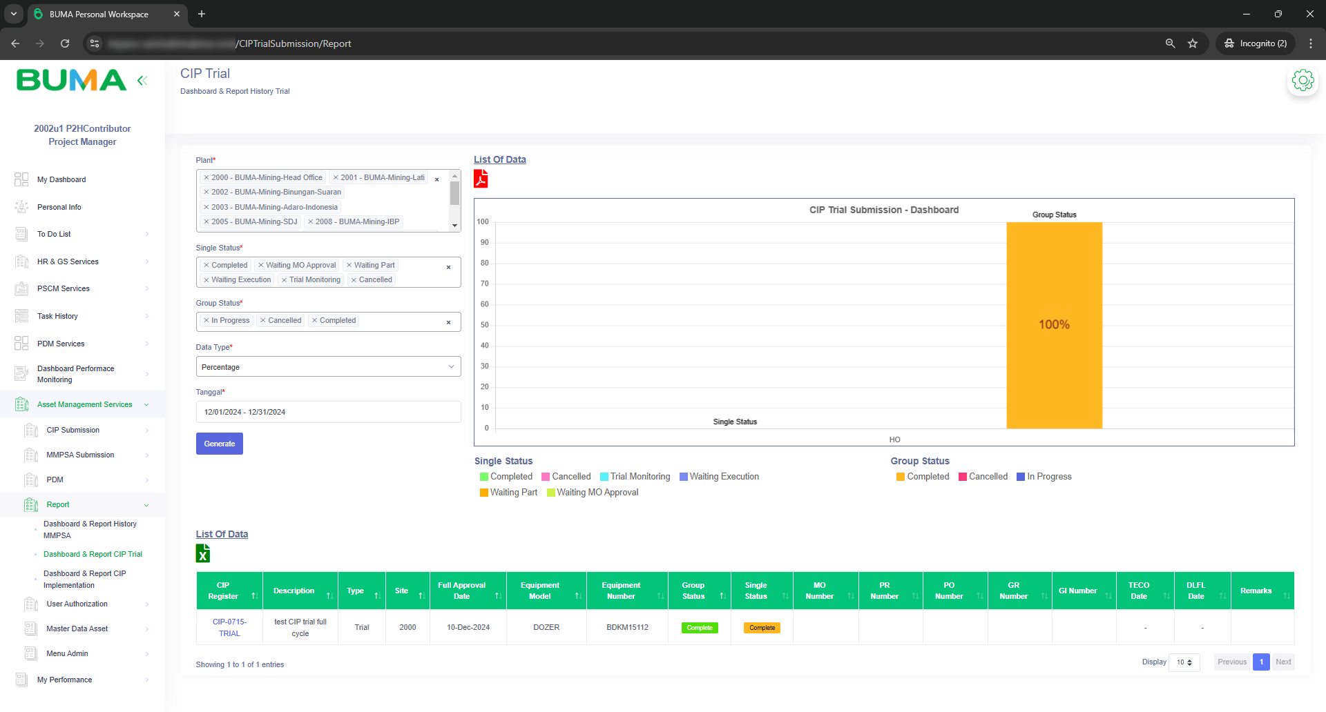Select Dashboard & Report CIP Implementation
This screenshot has height=712, width=1326.
[85, 580]
